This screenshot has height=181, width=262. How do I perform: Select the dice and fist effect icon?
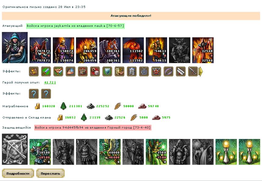pyautogui.click(x=95, y=71)
